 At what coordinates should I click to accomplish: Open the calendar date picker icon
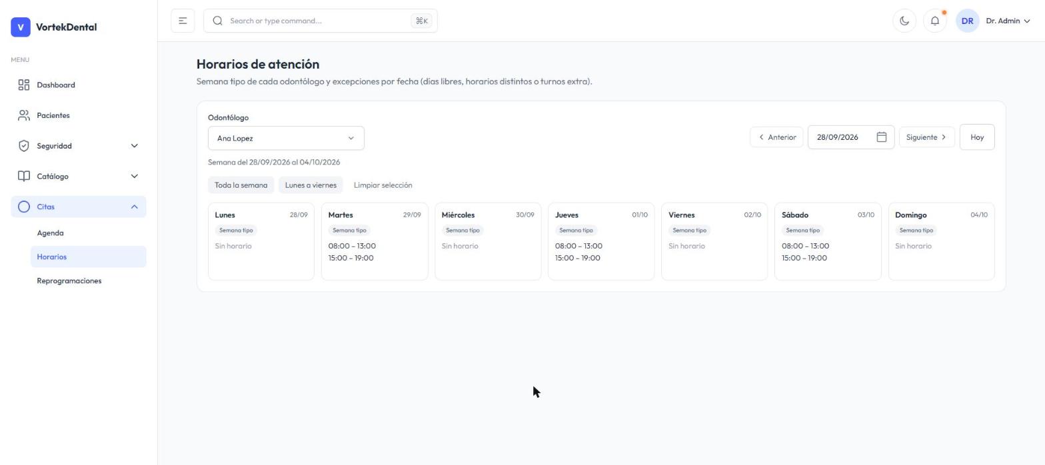pyautogui.click(x=881, y=137)
